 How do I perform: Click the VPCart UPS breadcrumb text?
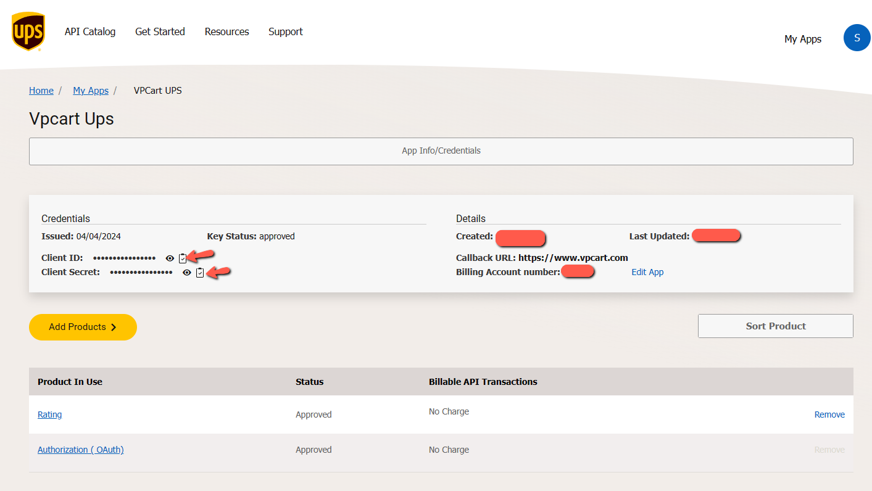click(158, 91)
